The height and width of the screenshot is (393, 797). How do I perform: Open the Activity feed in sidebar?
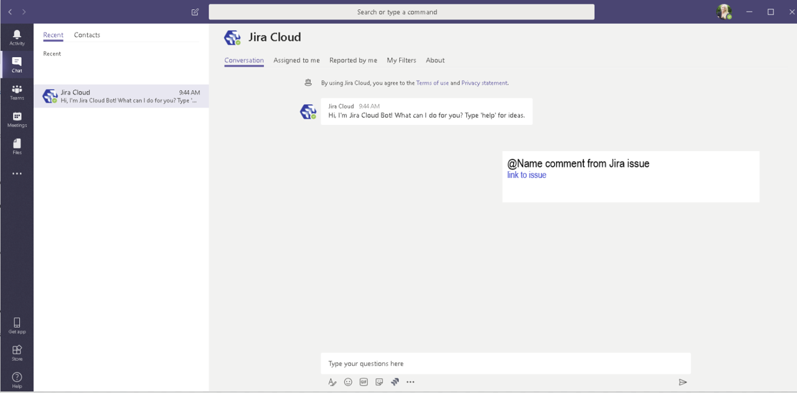[x=17, y=37]
